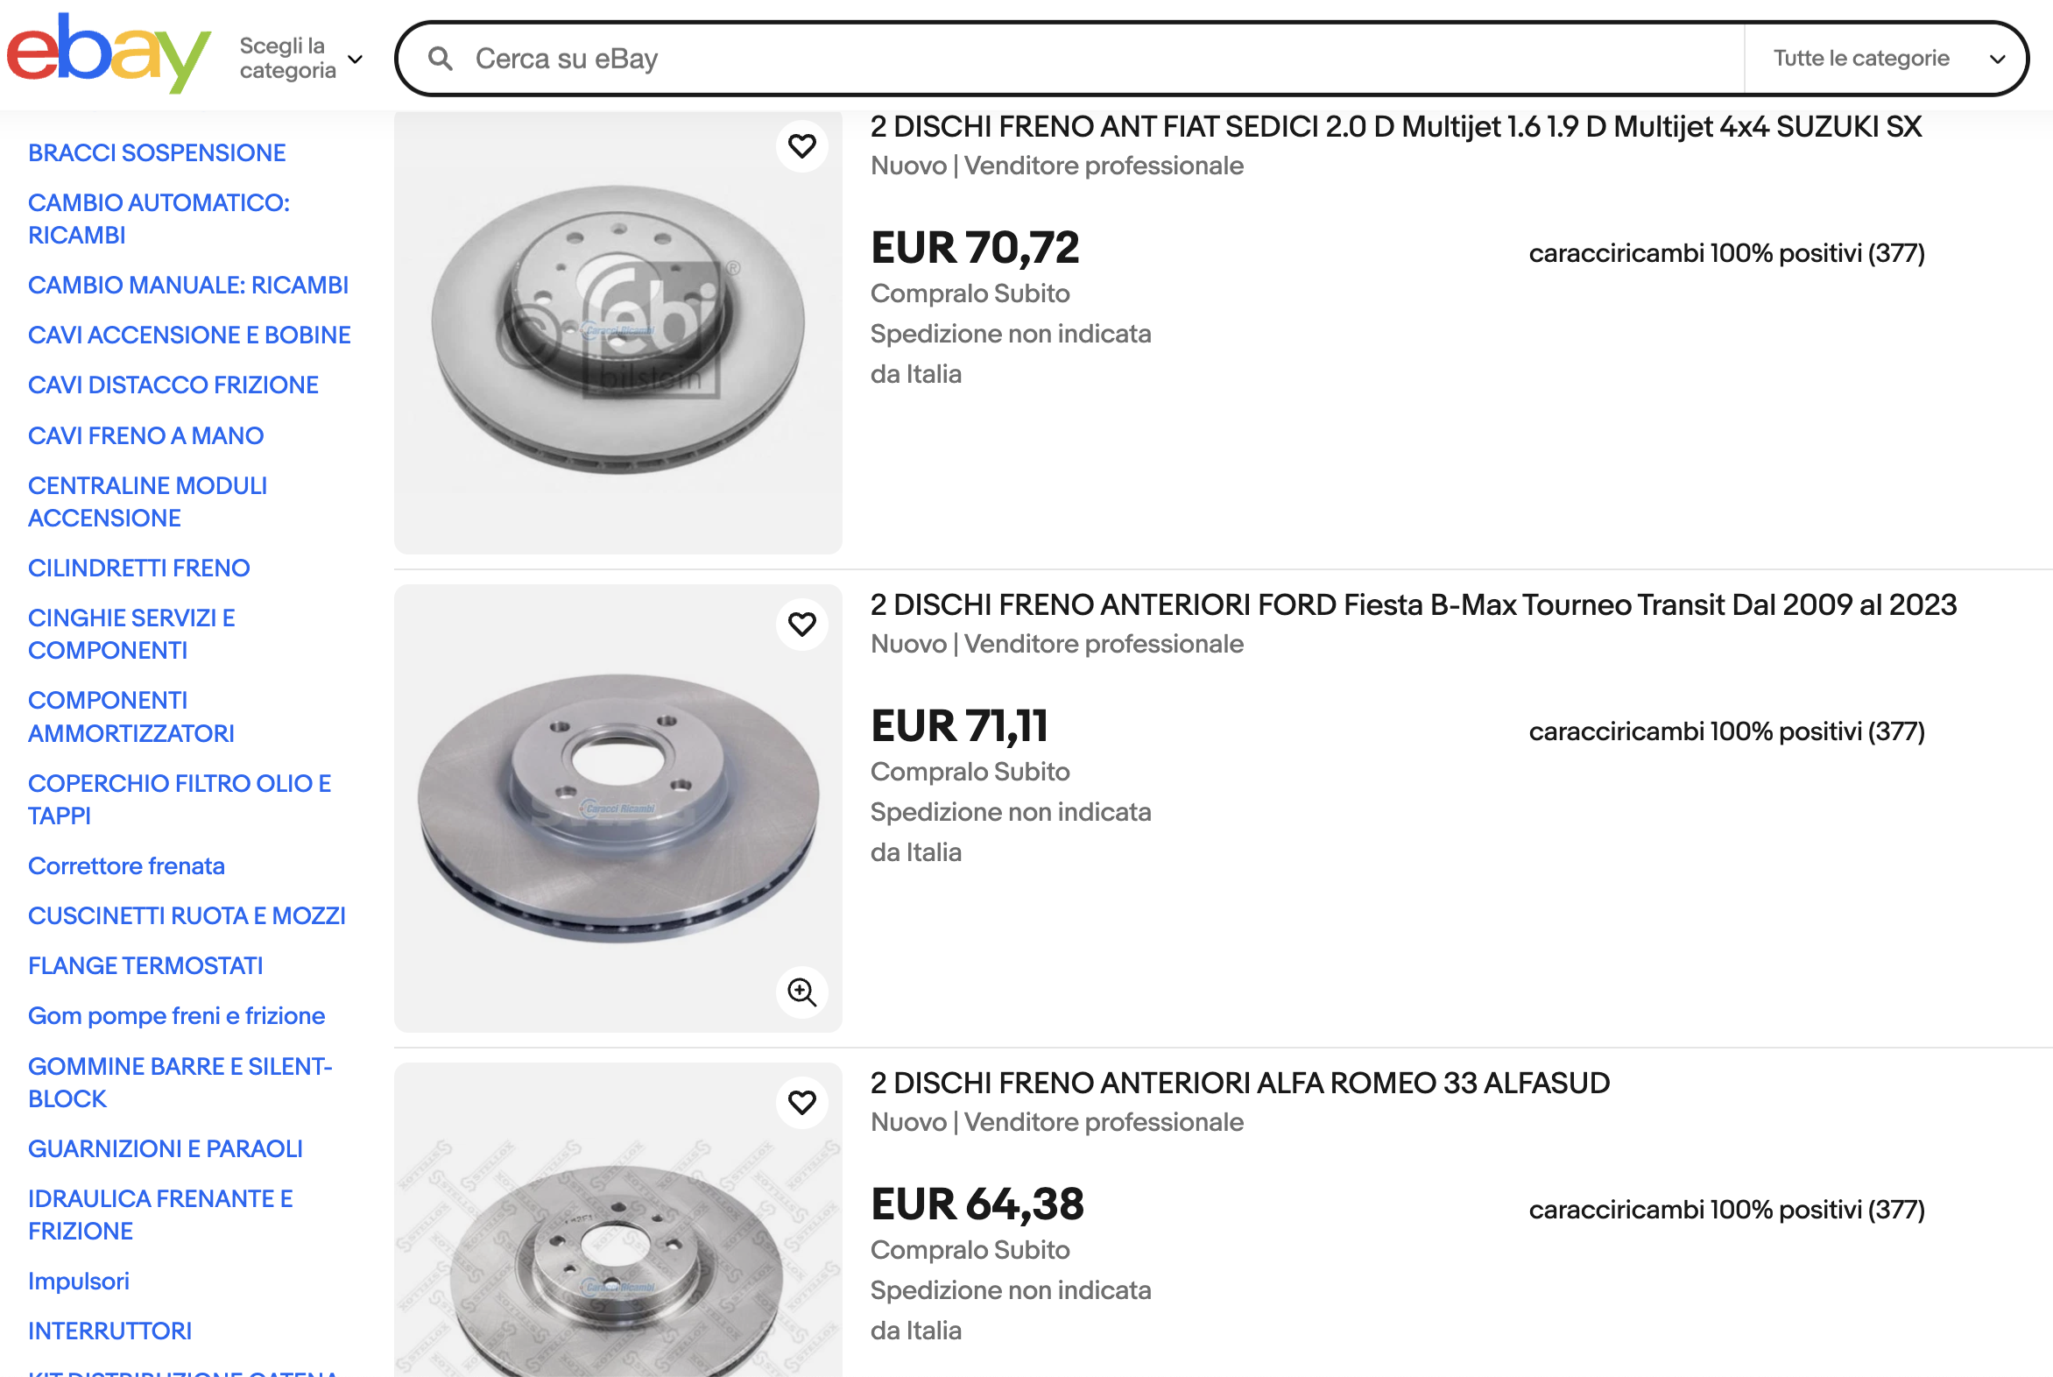Toggle watchlist heart on Ford Fiesta discs

(801, 625)
